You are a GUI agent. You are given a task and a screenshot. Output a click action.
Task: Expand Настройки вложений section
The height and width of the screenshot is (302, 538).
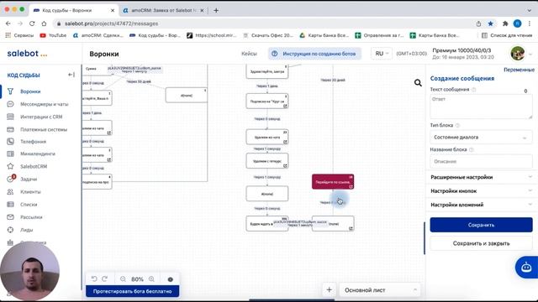click(481, 205)
